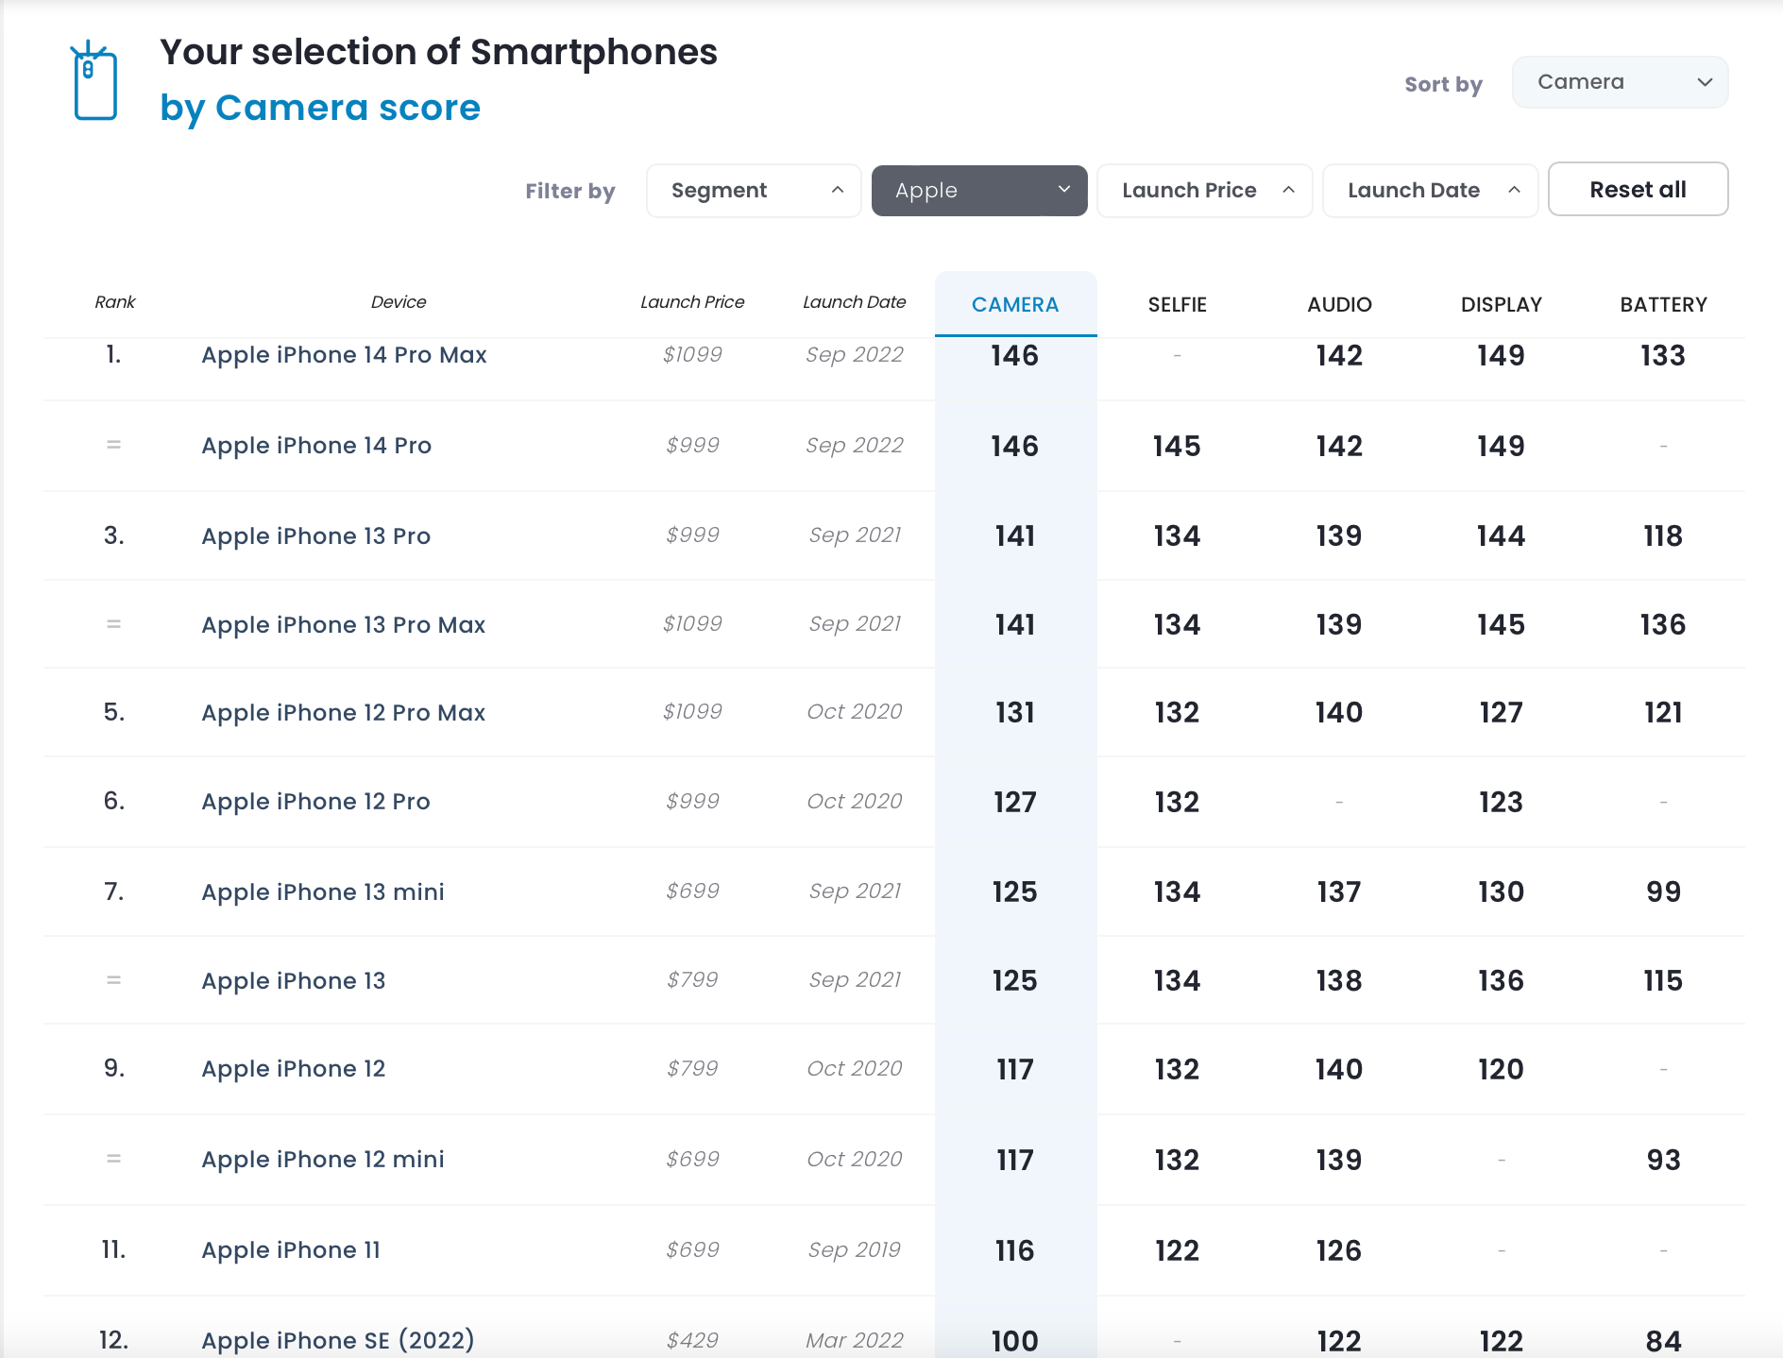
Task: Switch to the SELFIE column
Action: [1177, 305]
